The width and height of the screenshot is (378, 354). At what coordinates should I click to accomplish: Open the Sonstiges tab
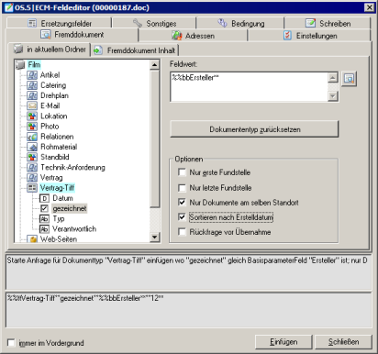(154, 23)
